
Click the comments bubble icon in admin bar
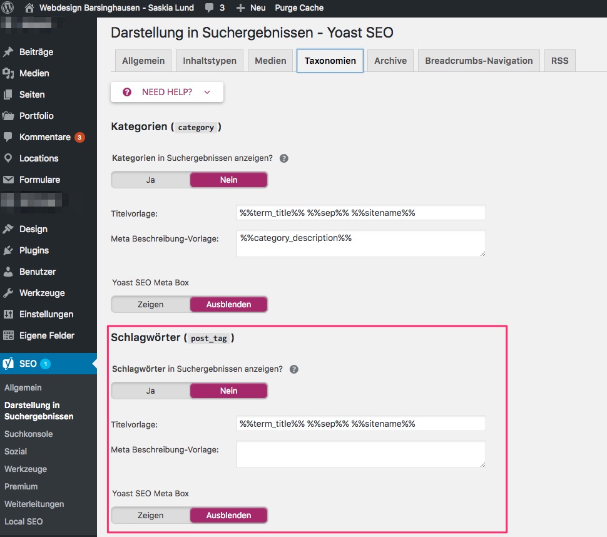pyautogui.click(x=209, y=8)
